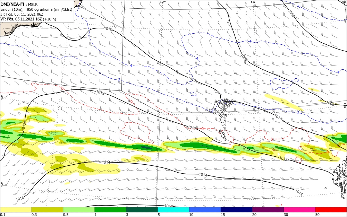
Task: Click the '10W' longitude label
Action: (x=163, y=2)
